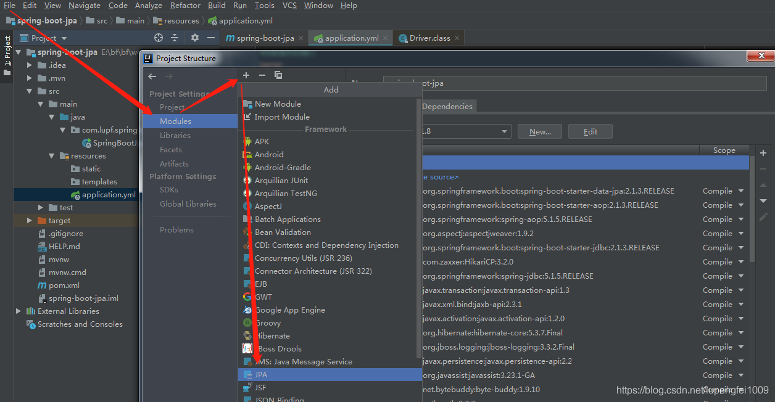Expand the test folder
The height and width of the screenshot is (402, 775).
coord(41,207)
